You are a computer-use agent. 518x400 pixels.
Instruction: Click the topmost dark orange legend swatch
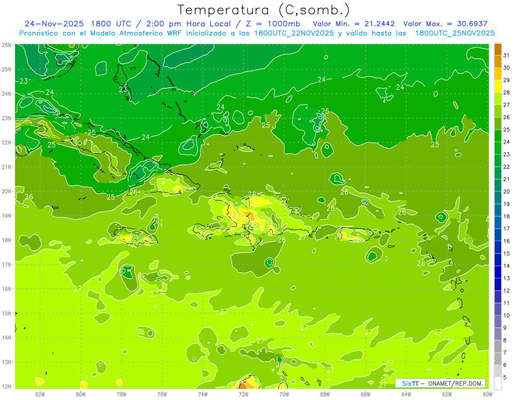(x=498, y=49)
